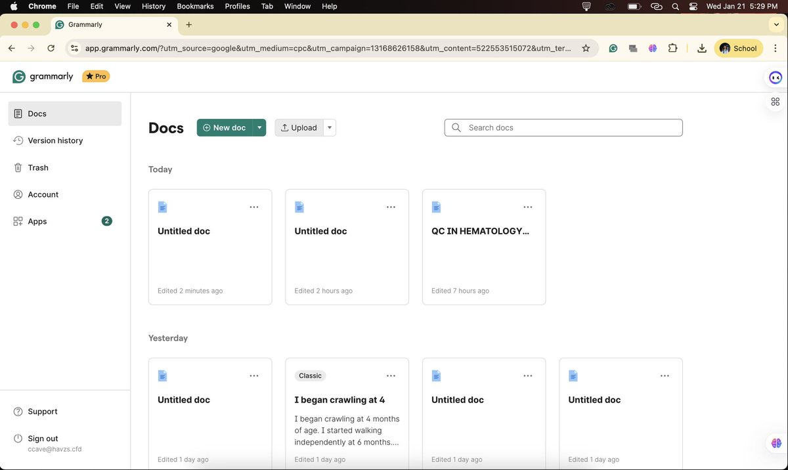
Task: Open the Untitled doc edited 2 minutes ago
Action: pos(210,247)
